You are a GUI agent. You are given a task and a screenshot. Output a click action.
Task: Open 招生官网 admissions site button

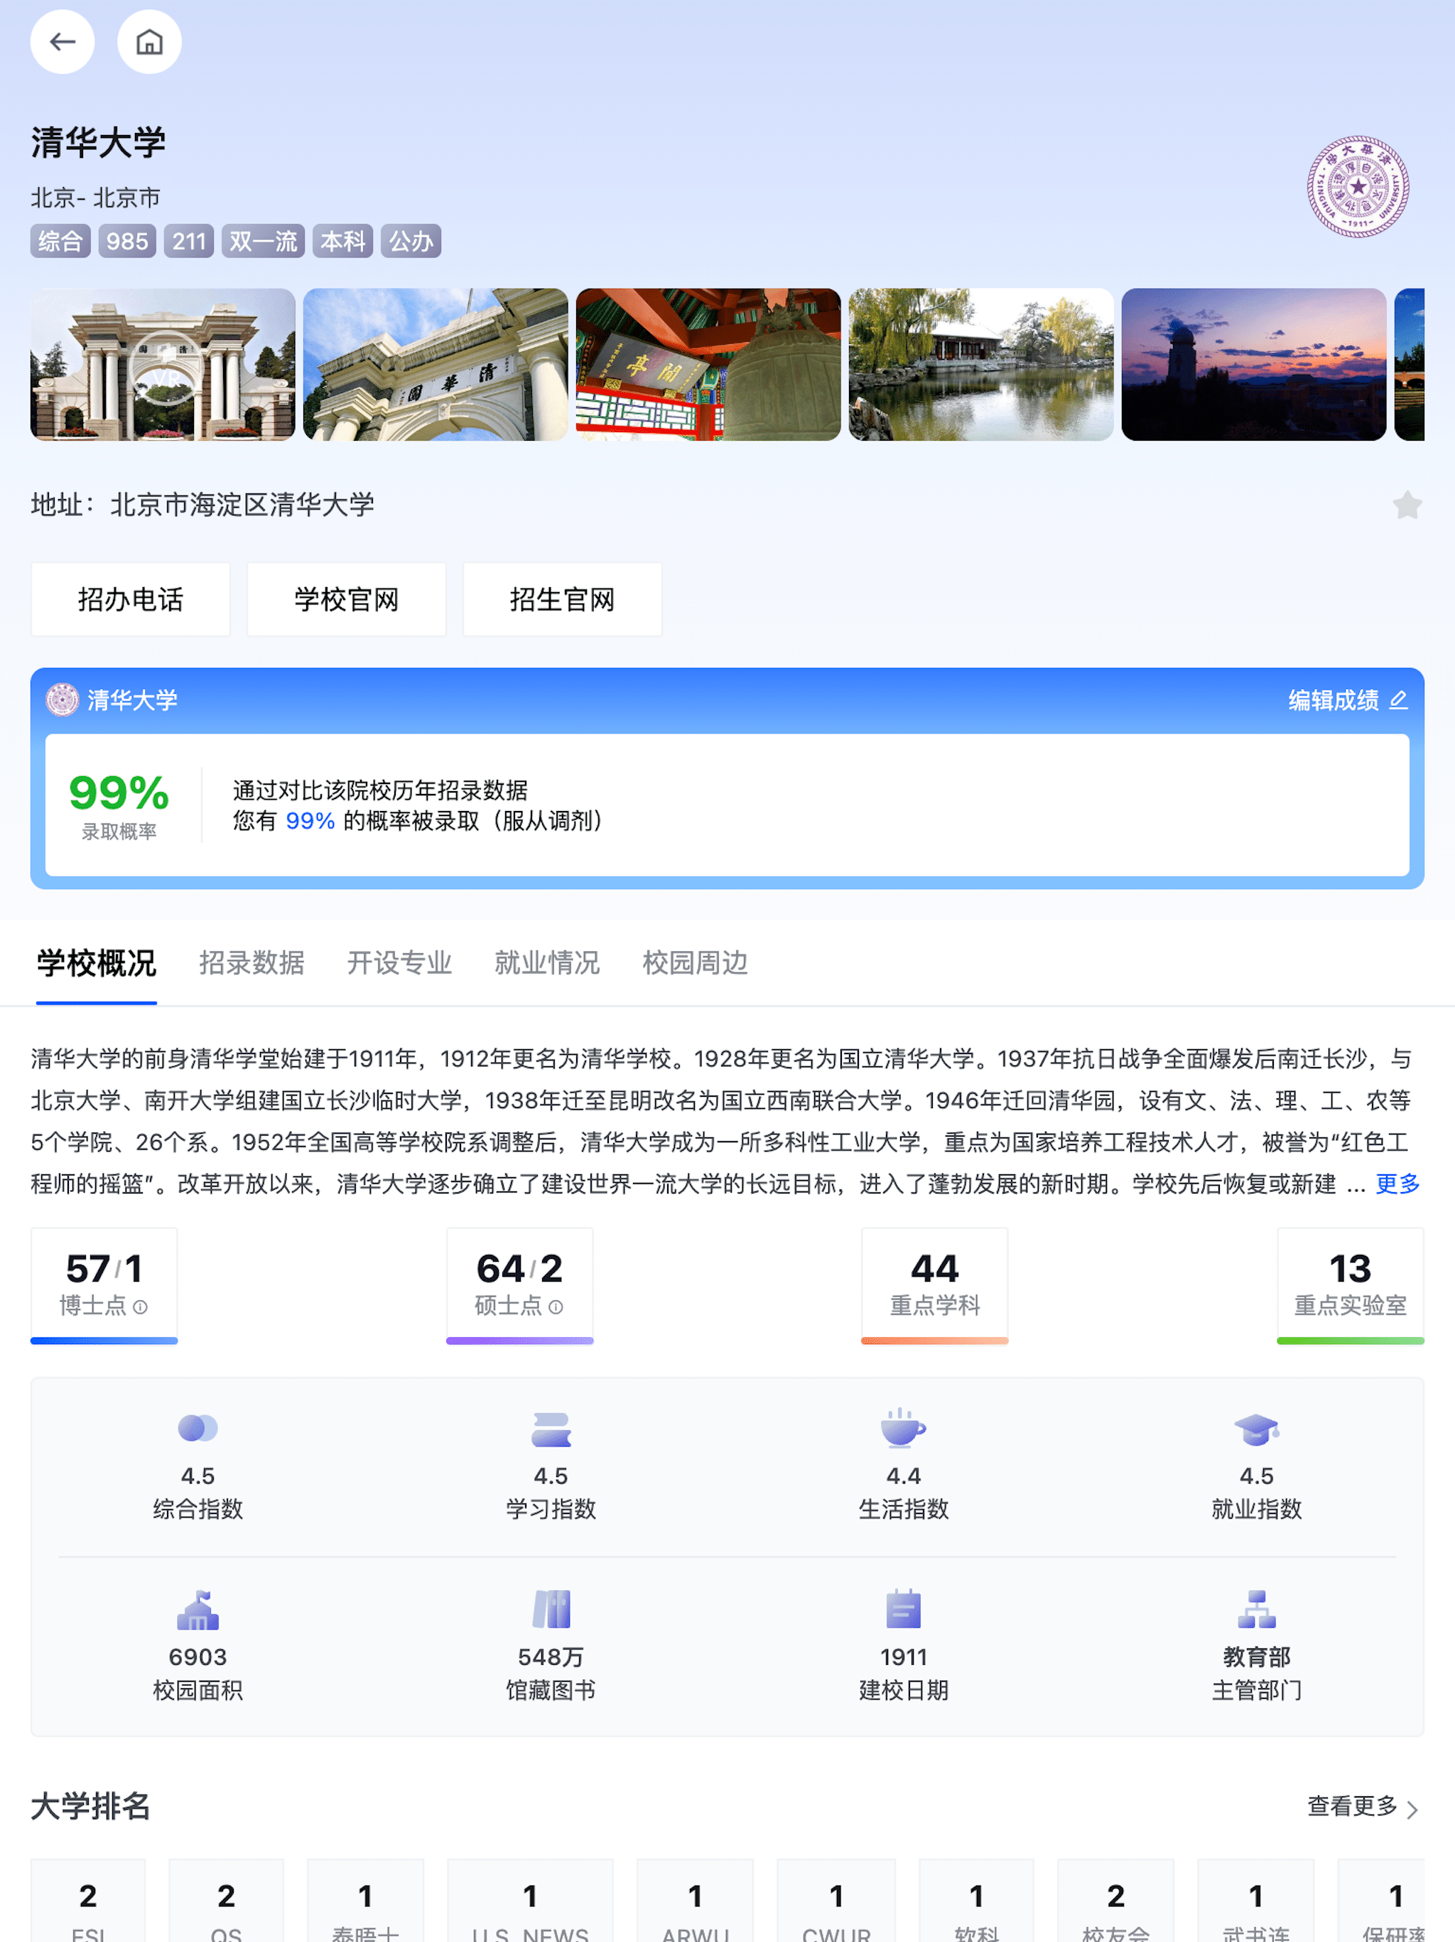pos(563,600)
